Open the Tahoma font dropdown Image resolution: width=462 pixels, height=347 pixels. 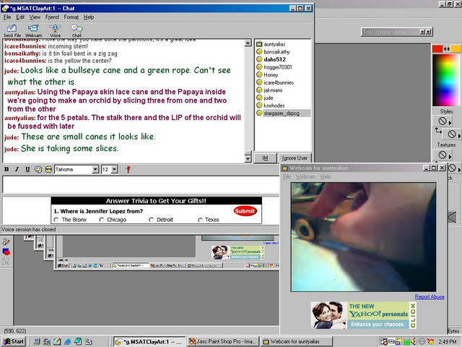pos(95,169)
